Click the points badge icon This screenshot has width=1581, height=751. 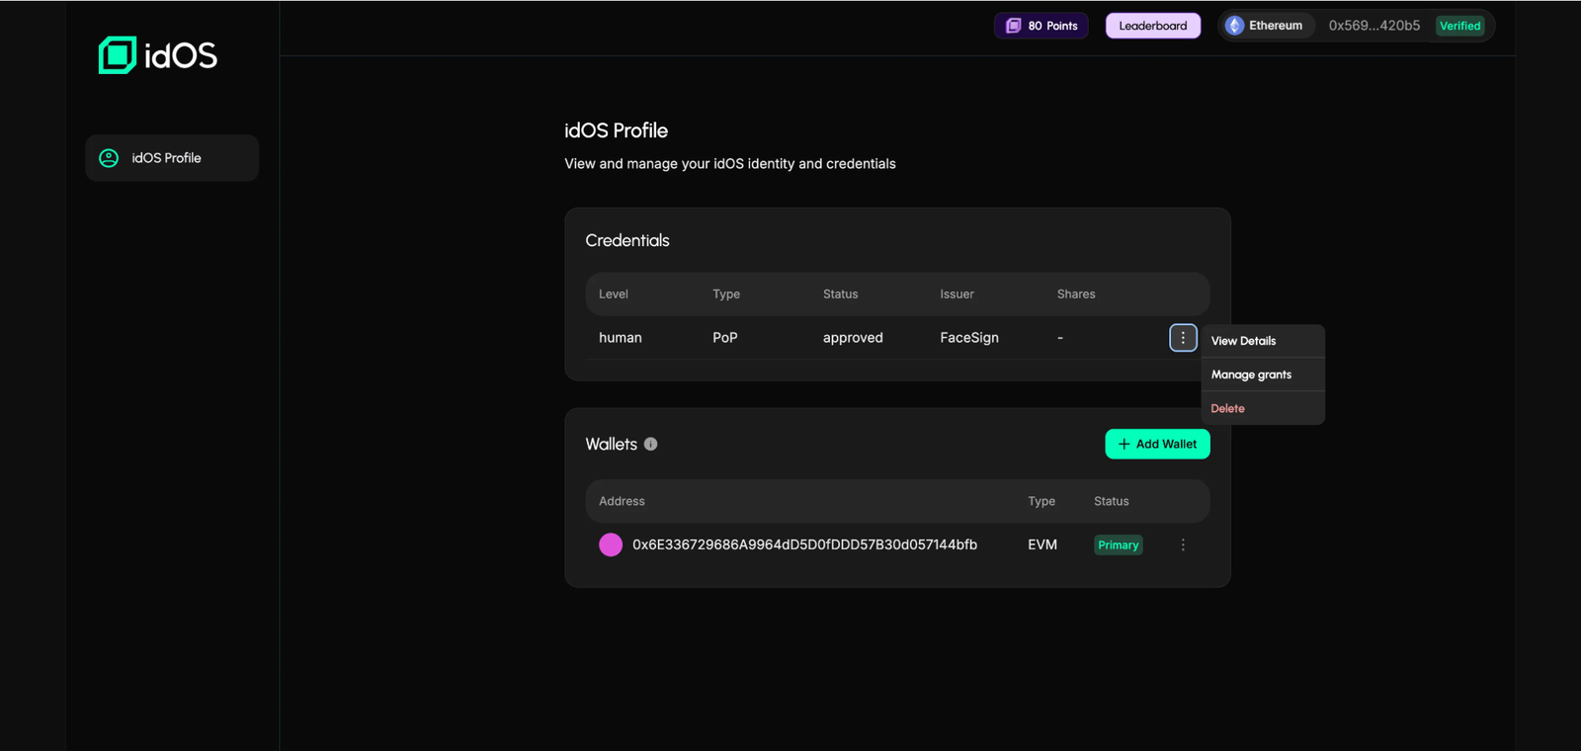click(x=1013, y=26)
